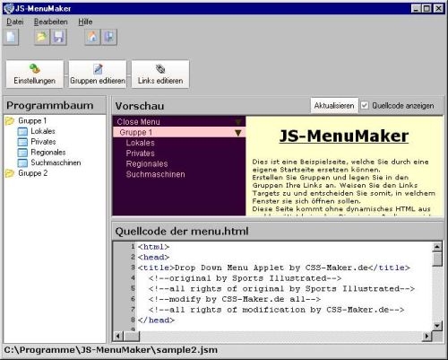Click the New file toolbar icon
The image size is (448, 360).
point(11,37)
